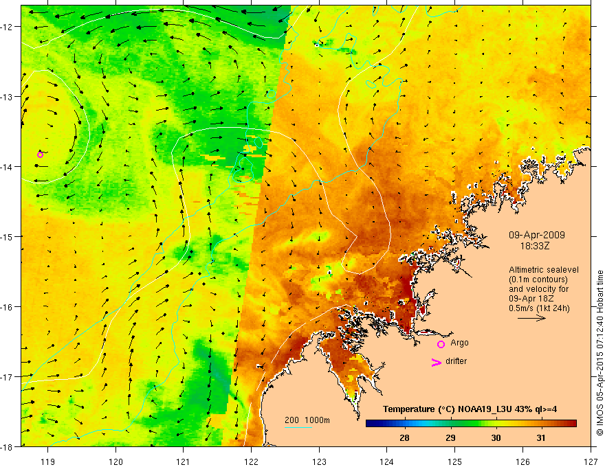
Task: Click the longitude label 126
Action: point(522,462)
